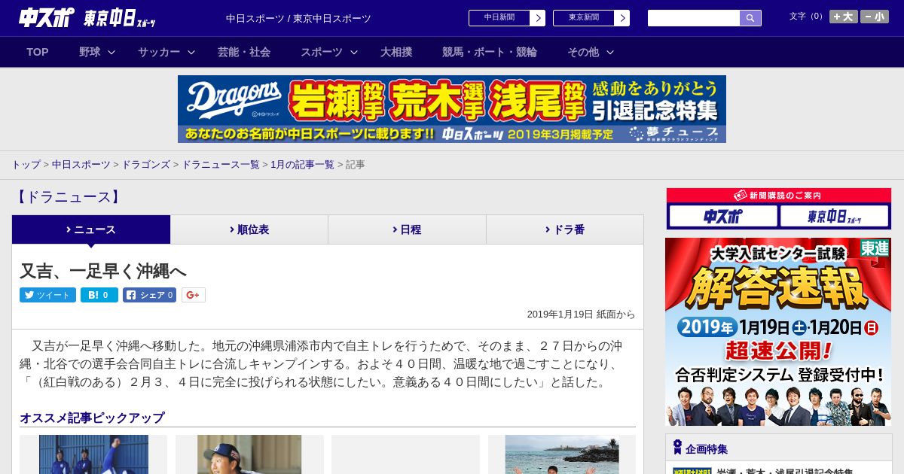Click the 中スポ subscription banner button
This screenshot has width=904, height=474.
tap(723, 217)
